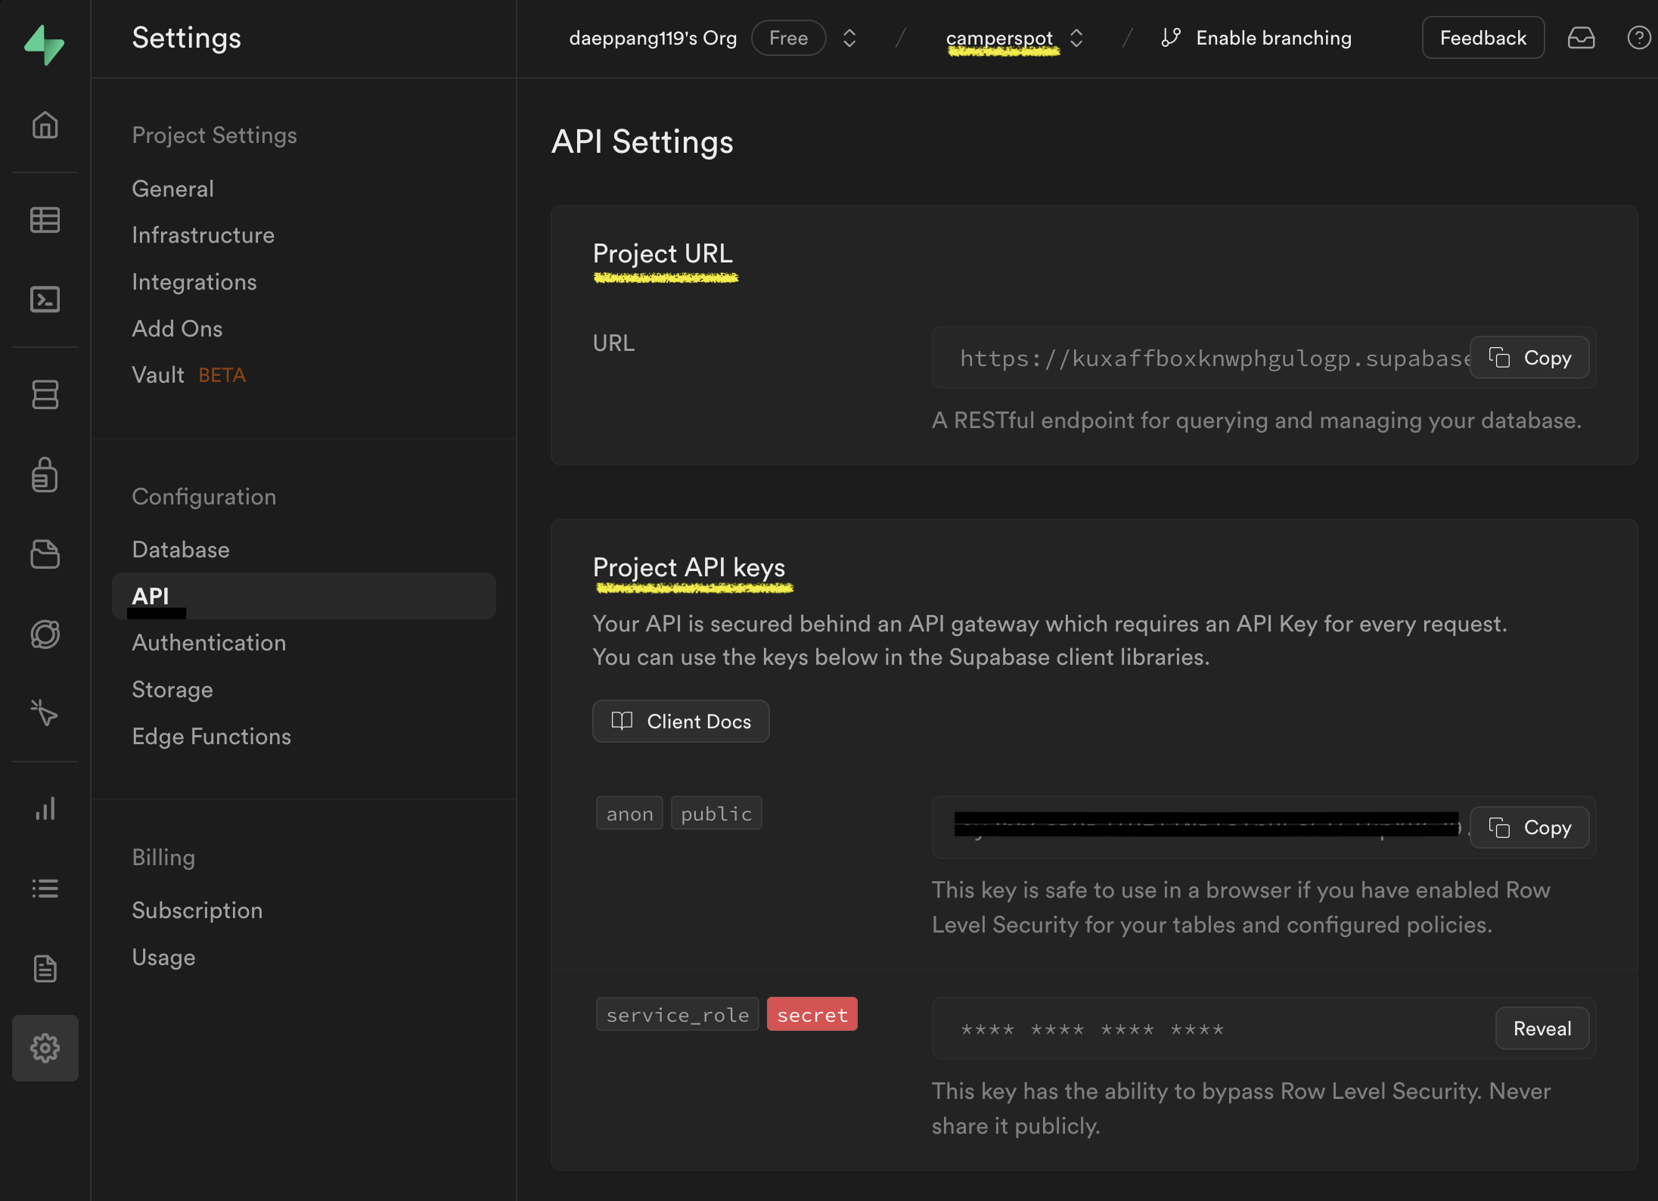The image size is (1658, 1201).
Task: Open the Client Docs link
Action: click(x=681, y=722)
